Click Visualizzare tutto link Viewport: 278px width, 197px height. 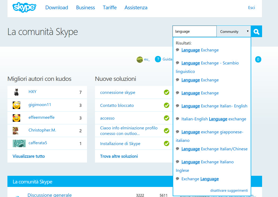coord(29,156)
